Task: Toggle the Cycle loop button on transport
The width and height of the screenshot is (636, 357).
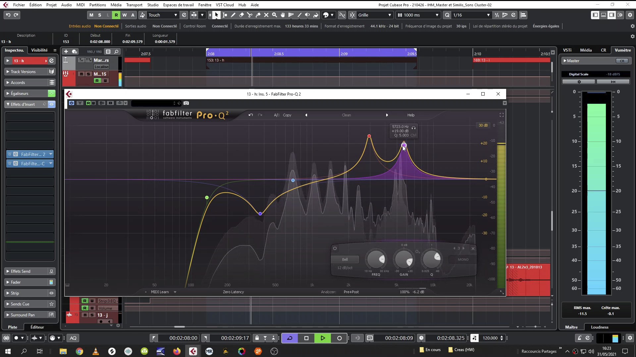Action: point(290,338)
